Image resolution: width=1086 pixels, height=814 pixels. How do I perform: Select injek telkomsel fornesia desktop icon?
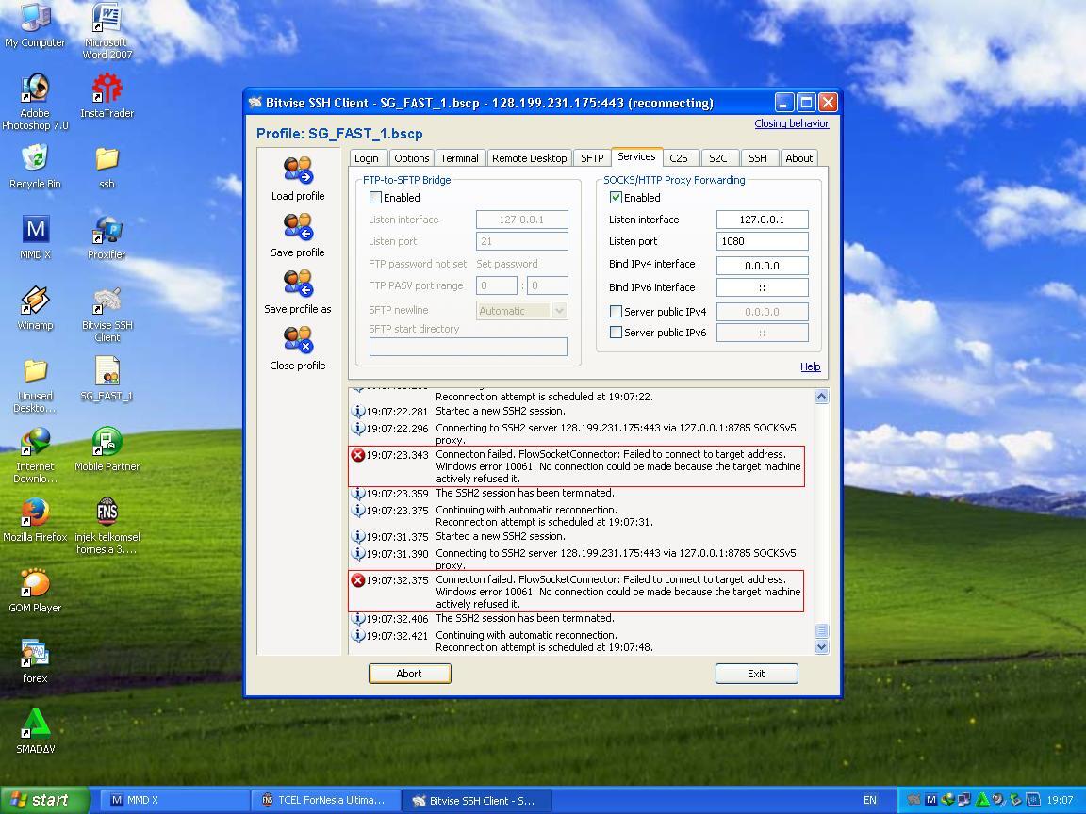coord(107,526)
